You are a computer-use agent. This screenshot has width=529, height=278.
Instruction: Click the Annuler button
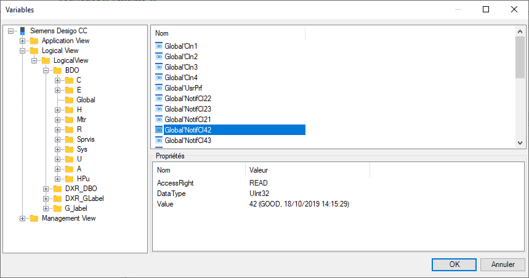pyautogui.click(x=503, y=264)
